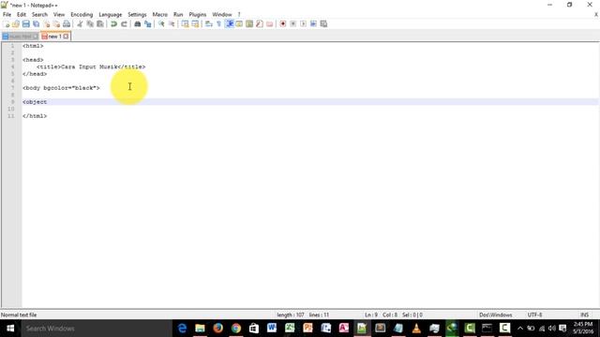This screenshot has width=600, height=337.
Task: Open VLC media player from the taskbar
Action: tap(416, 329)
